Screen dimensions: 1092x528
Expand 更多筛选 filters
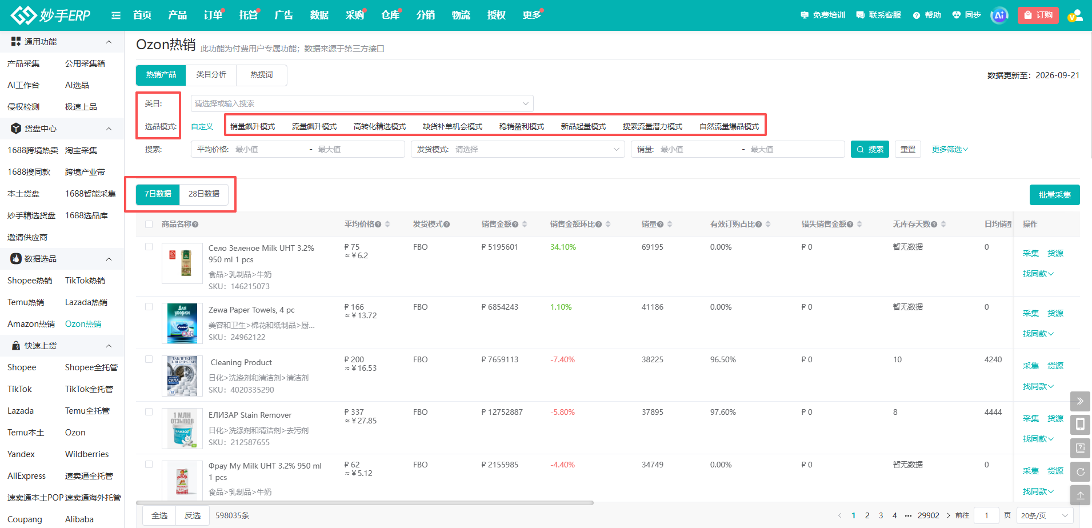click(950, 149)
